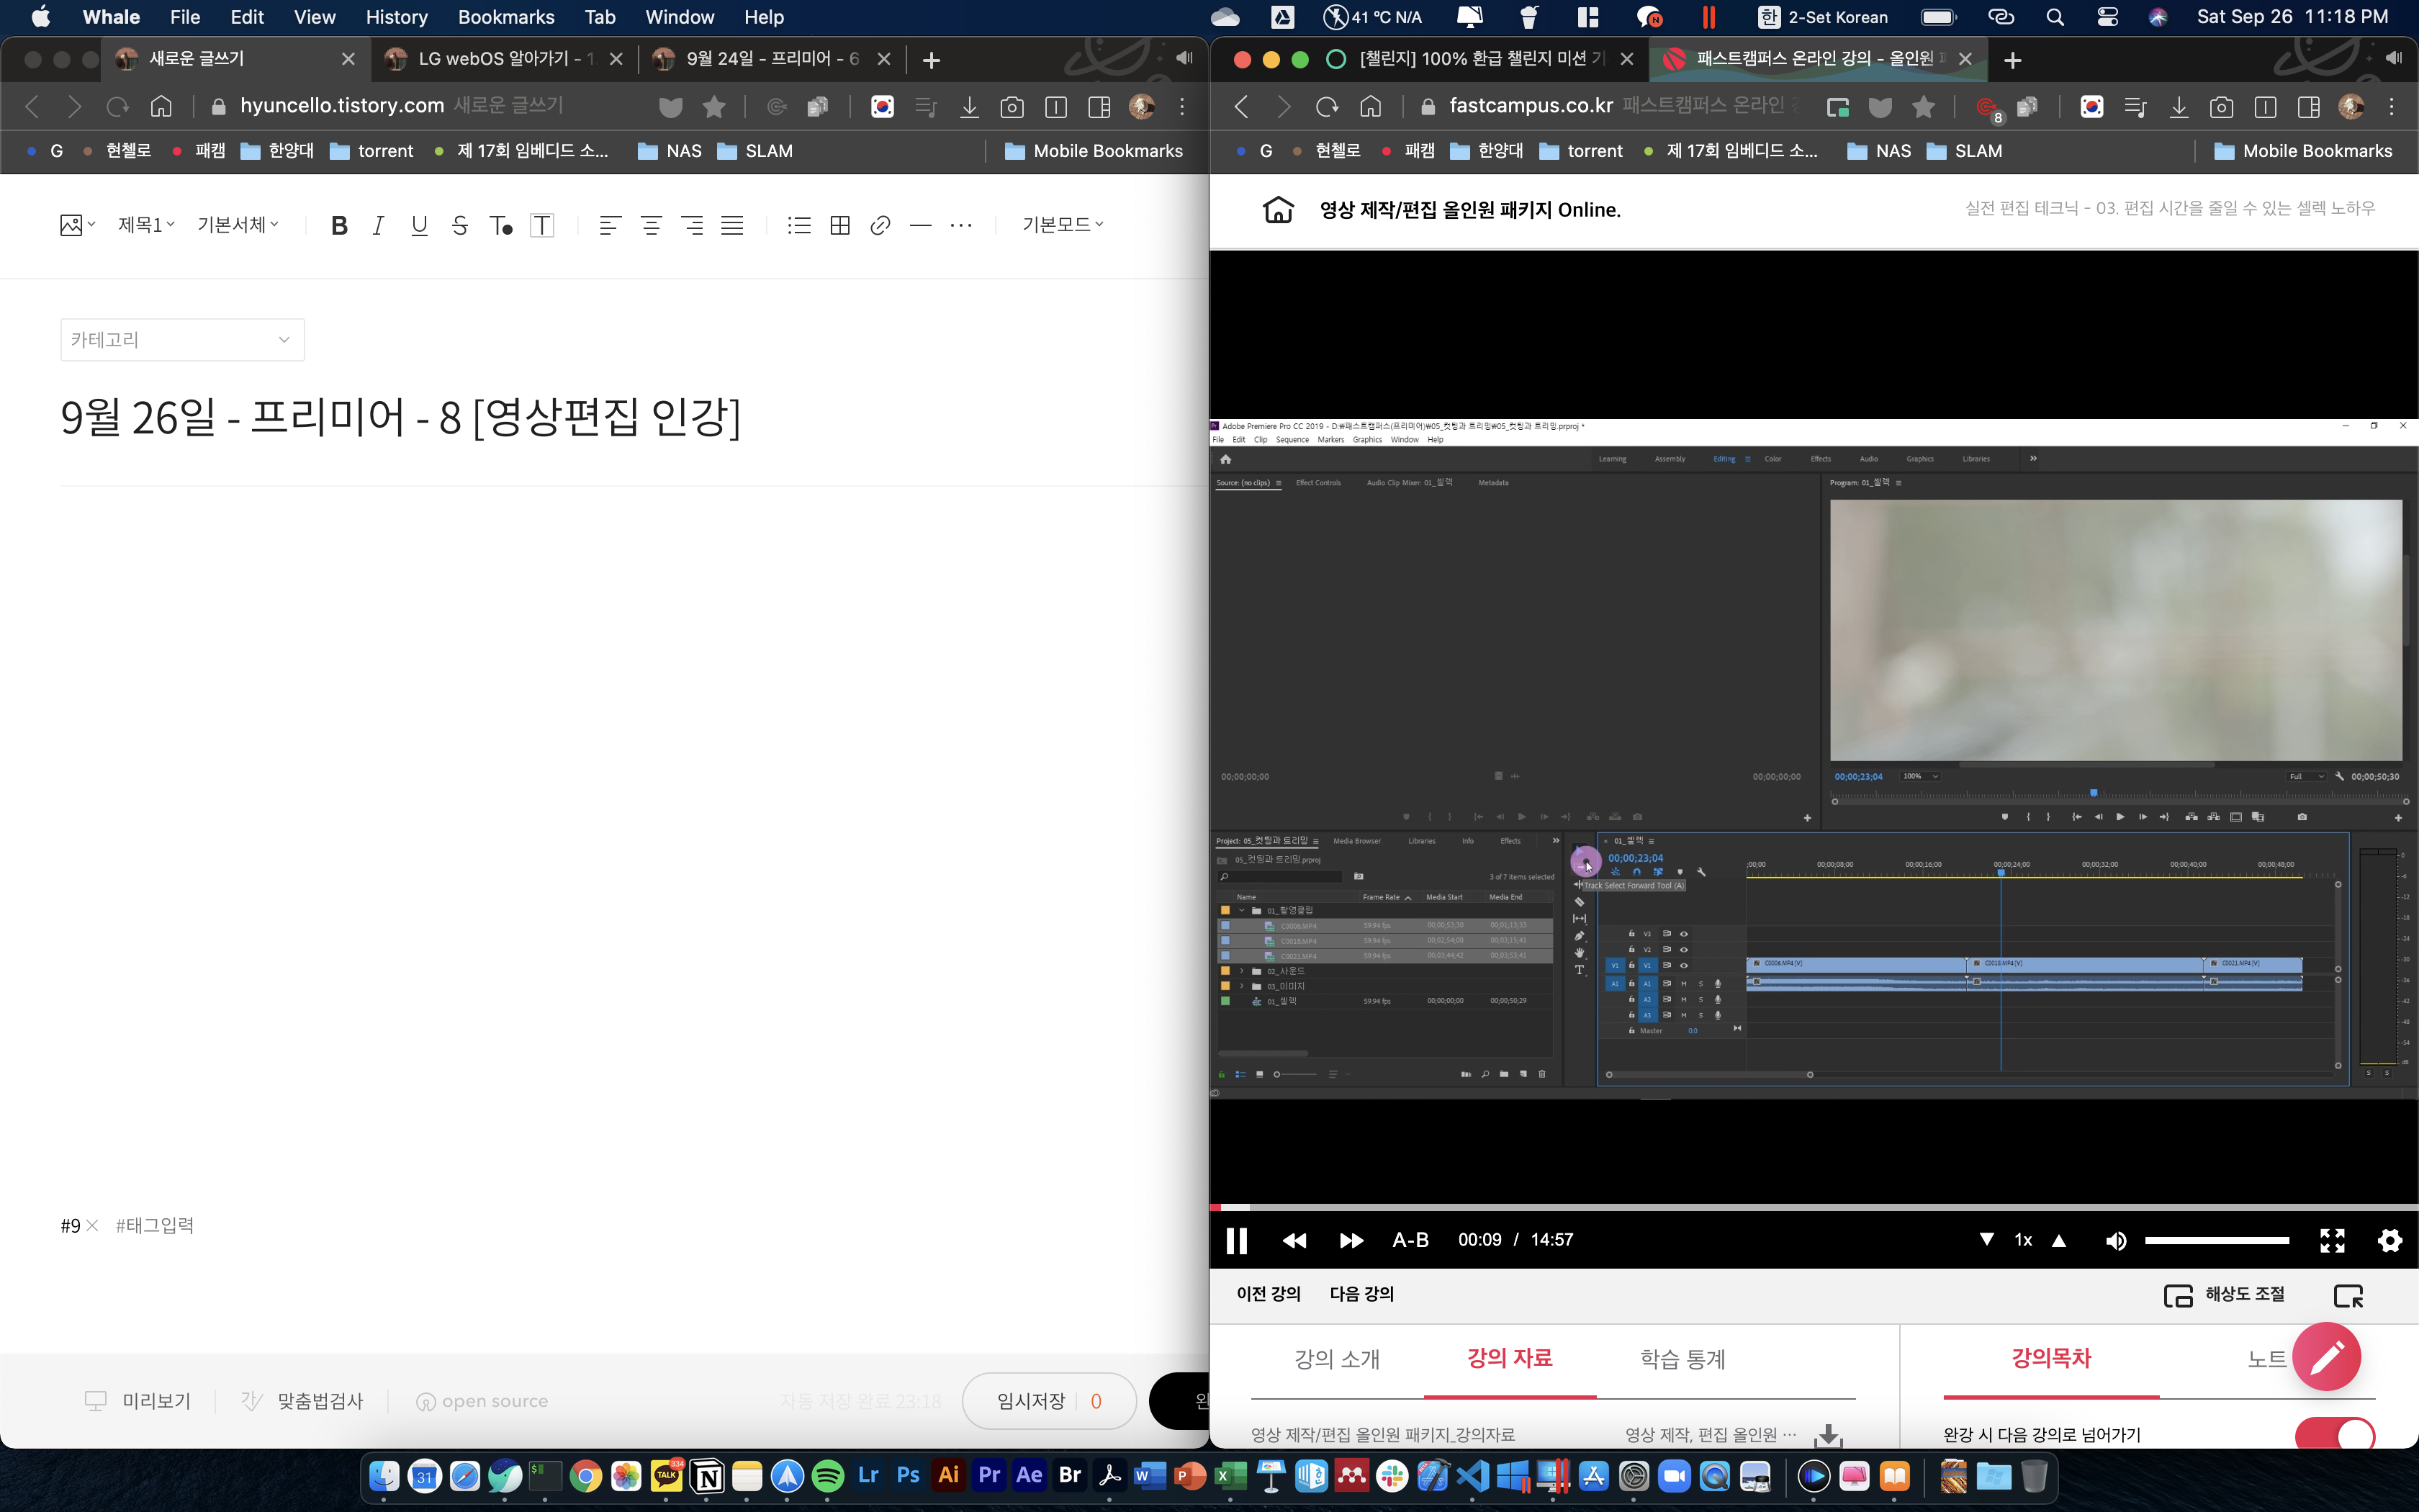Click the strikethrough text icon

tap(459, 225)
